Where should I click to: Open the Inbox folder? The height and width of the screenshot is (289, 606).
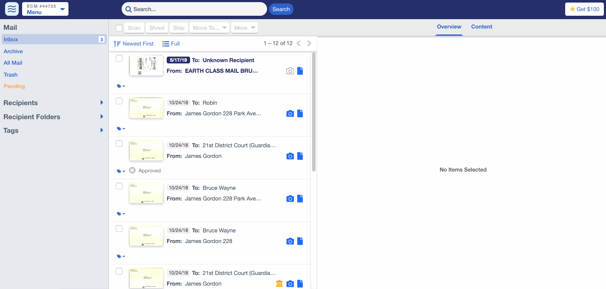(54, 39)
